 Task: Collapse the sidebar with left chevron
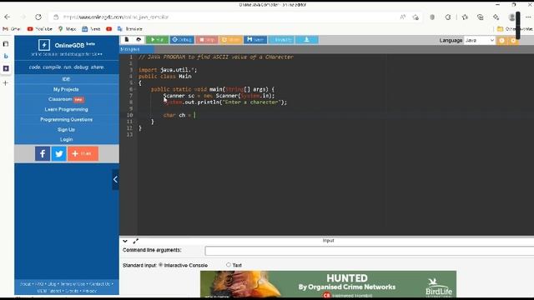click(x=115, y=179)
